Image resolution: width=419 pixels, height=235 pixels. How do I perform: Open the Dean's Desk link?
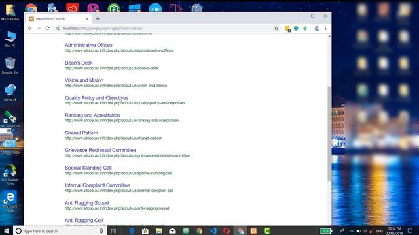(x=79, y=63)
